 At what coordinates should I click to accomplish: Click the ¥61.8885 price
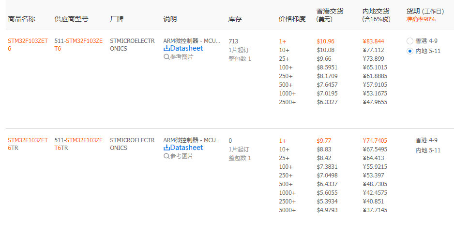tap(375, 76)
